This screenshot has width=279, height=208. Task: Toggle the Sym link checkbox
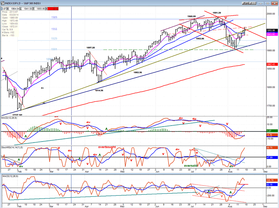246,3
